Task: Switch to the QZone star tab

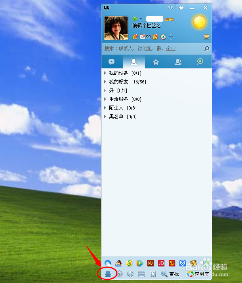Action: 156,62
